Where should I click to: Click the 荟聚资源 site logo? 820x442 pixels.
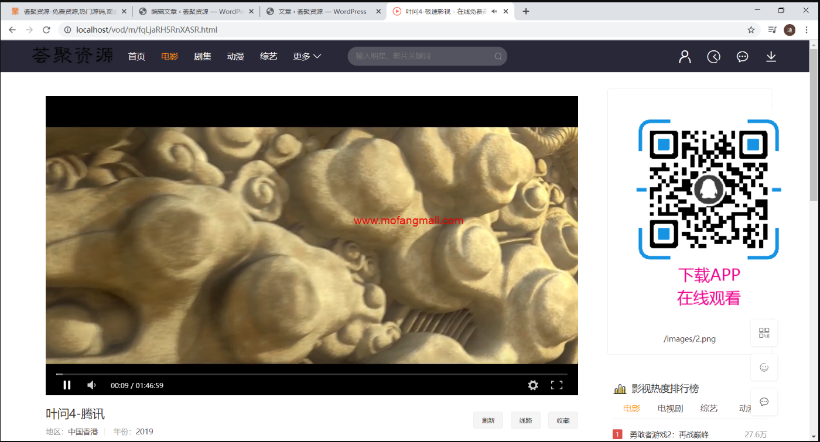pos(73,56)
